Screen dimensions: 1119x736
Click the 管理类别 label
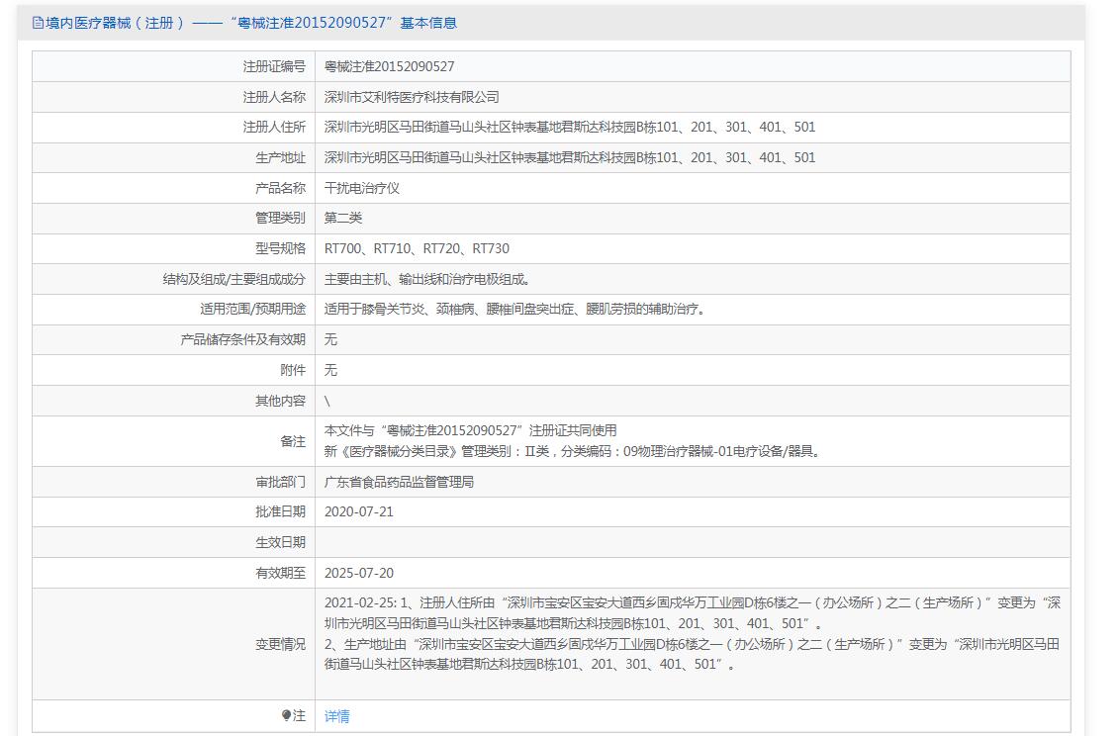[280, 218]
